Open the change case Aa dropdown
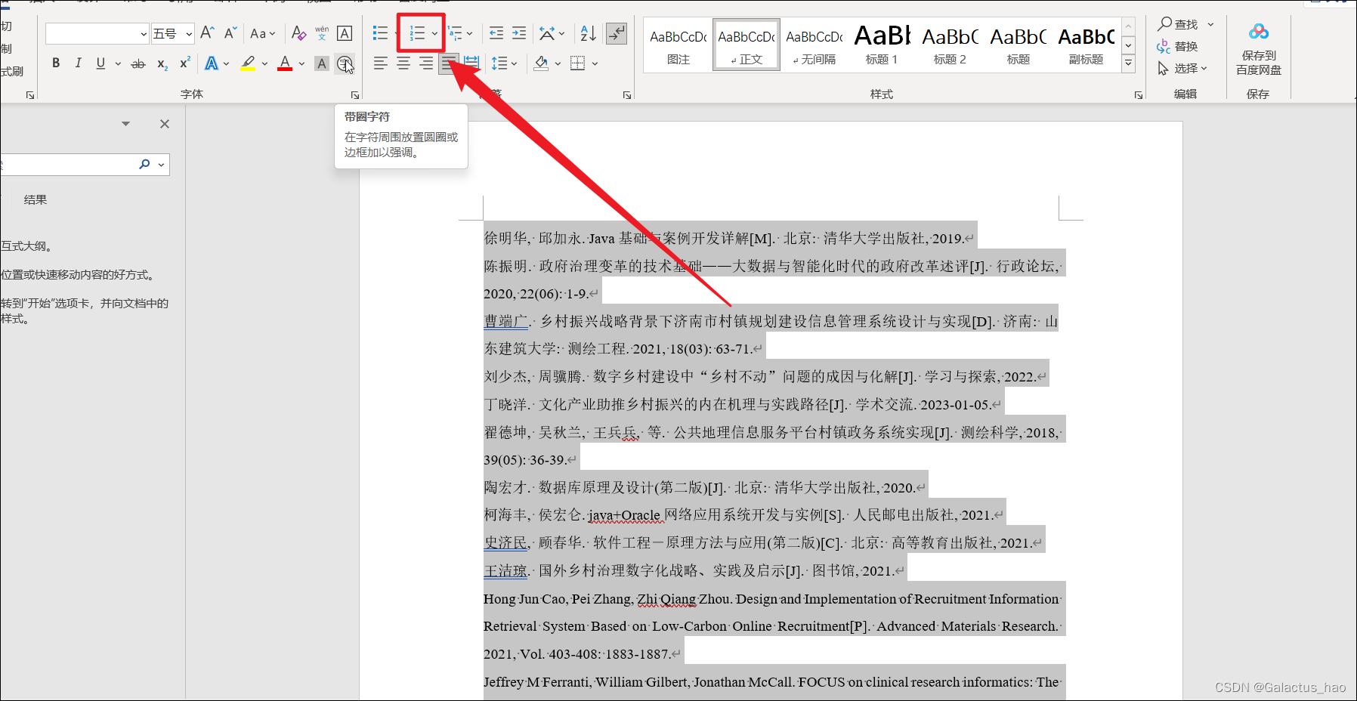This screenshot has height=701, width=1357. coord(262,33)
